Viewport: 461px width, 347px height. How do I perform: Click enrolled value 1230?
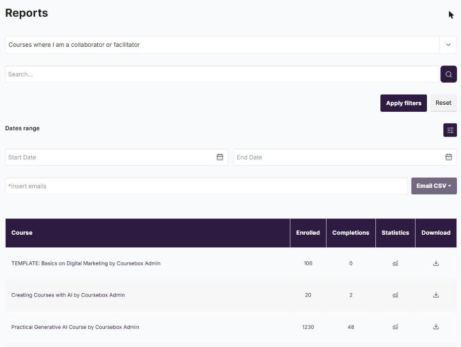click(308, 327)
